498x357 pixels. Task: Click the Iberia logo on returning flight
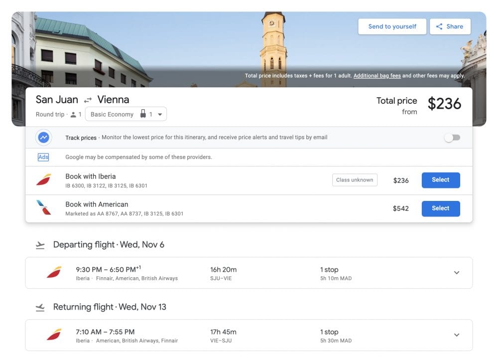pyautogui.click(x=54, y=335)
